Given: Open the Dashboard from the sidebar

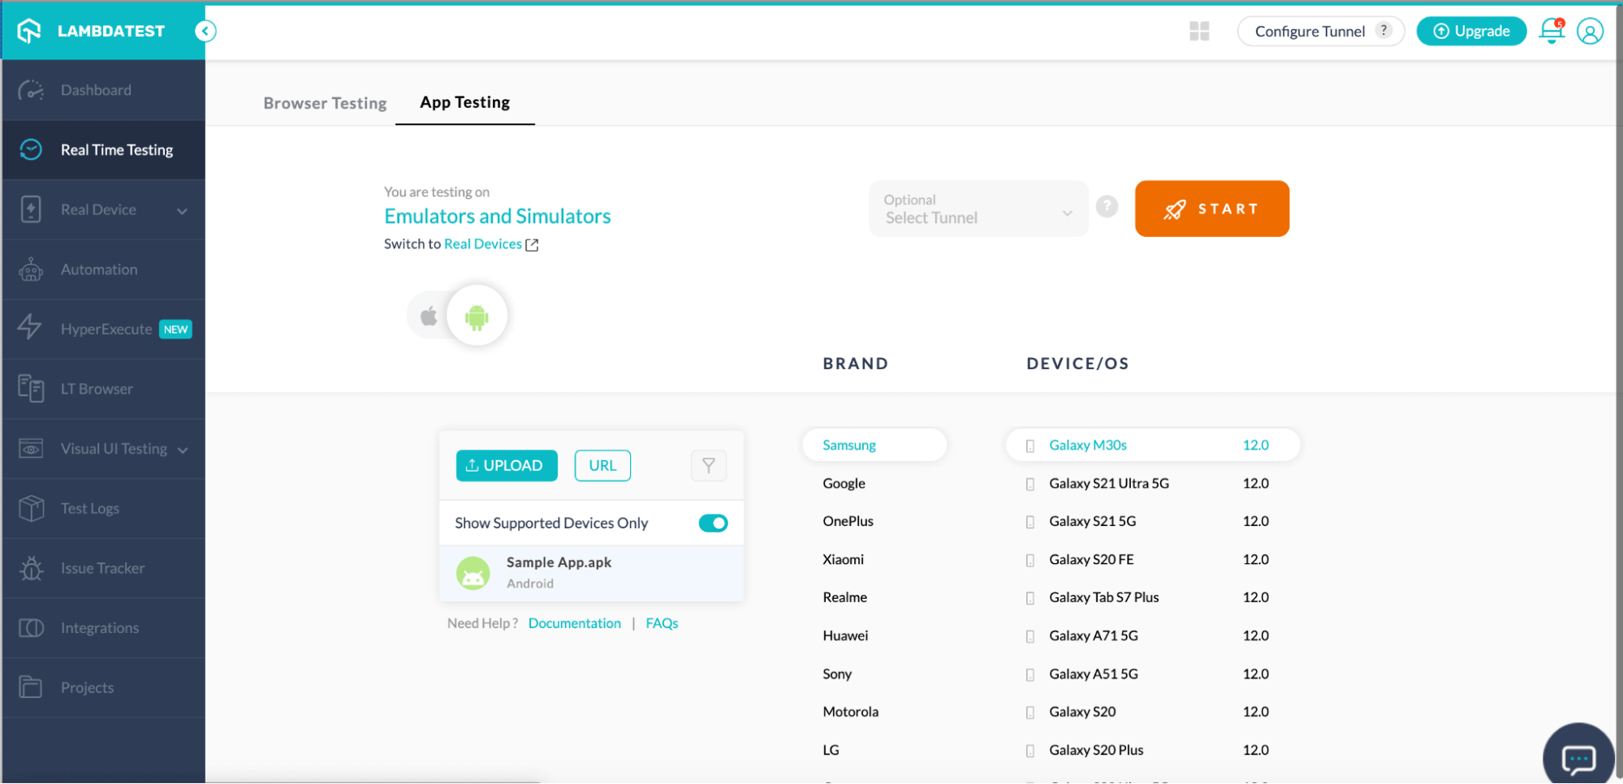Looking at the screenshot, I should pyautogui.click(x=95, y=89).
